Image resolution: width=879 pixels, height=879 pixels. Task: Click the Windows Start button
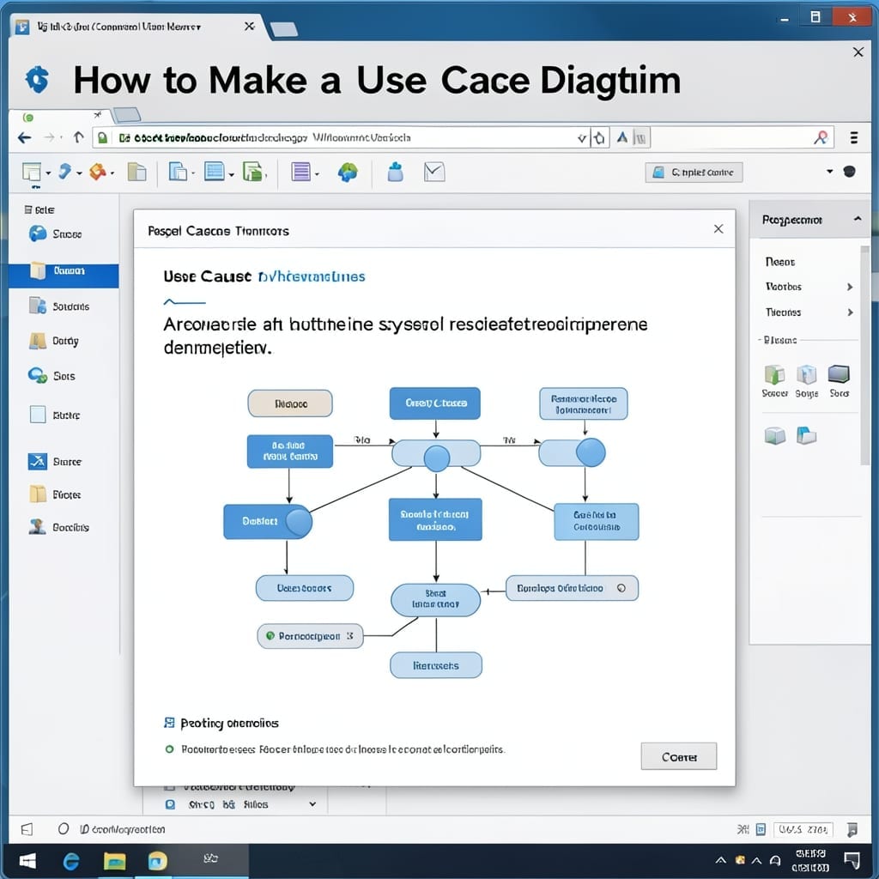pos(27,861)
